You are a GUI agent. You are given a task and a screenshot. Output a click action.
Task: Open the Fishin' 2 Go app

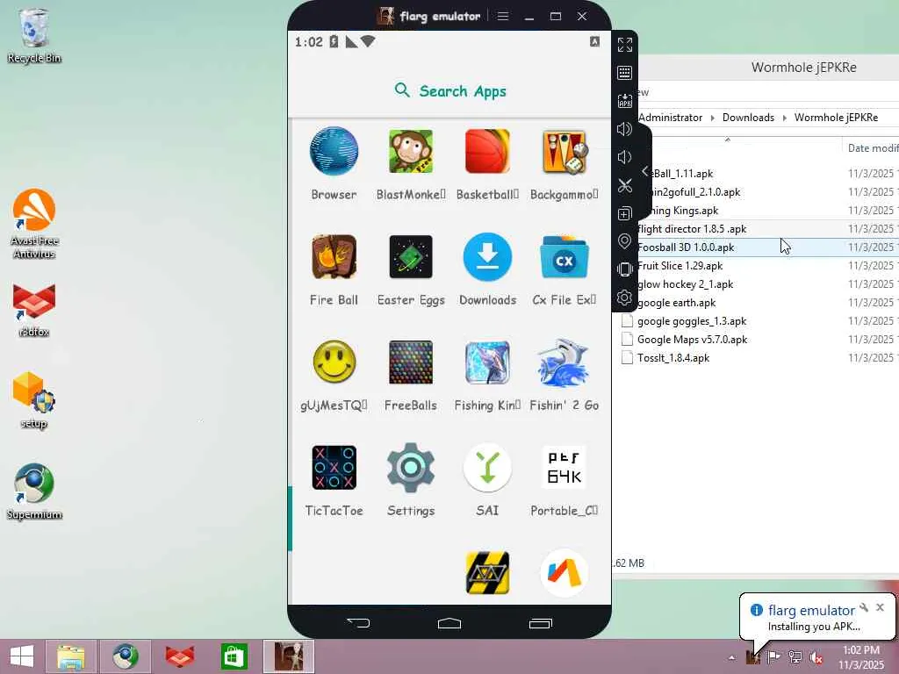[x=565, y=362]
